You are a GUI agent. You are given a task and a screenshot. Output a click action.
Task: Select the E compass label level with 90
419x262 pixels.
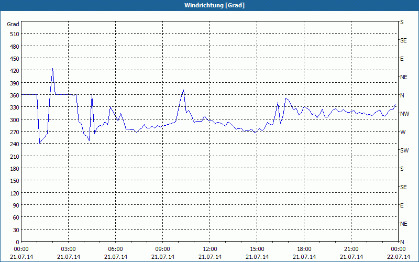click(402, 205)
